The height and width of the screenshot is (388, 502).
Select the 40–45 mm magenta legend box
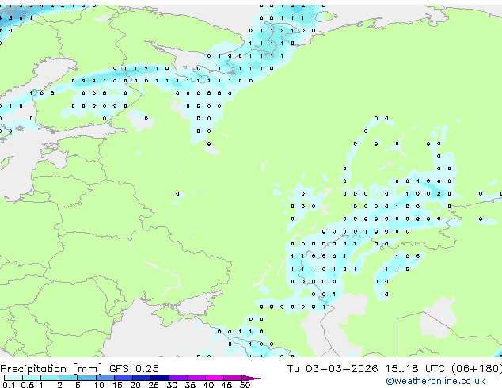pyautogui.click(x=215, y=378)
